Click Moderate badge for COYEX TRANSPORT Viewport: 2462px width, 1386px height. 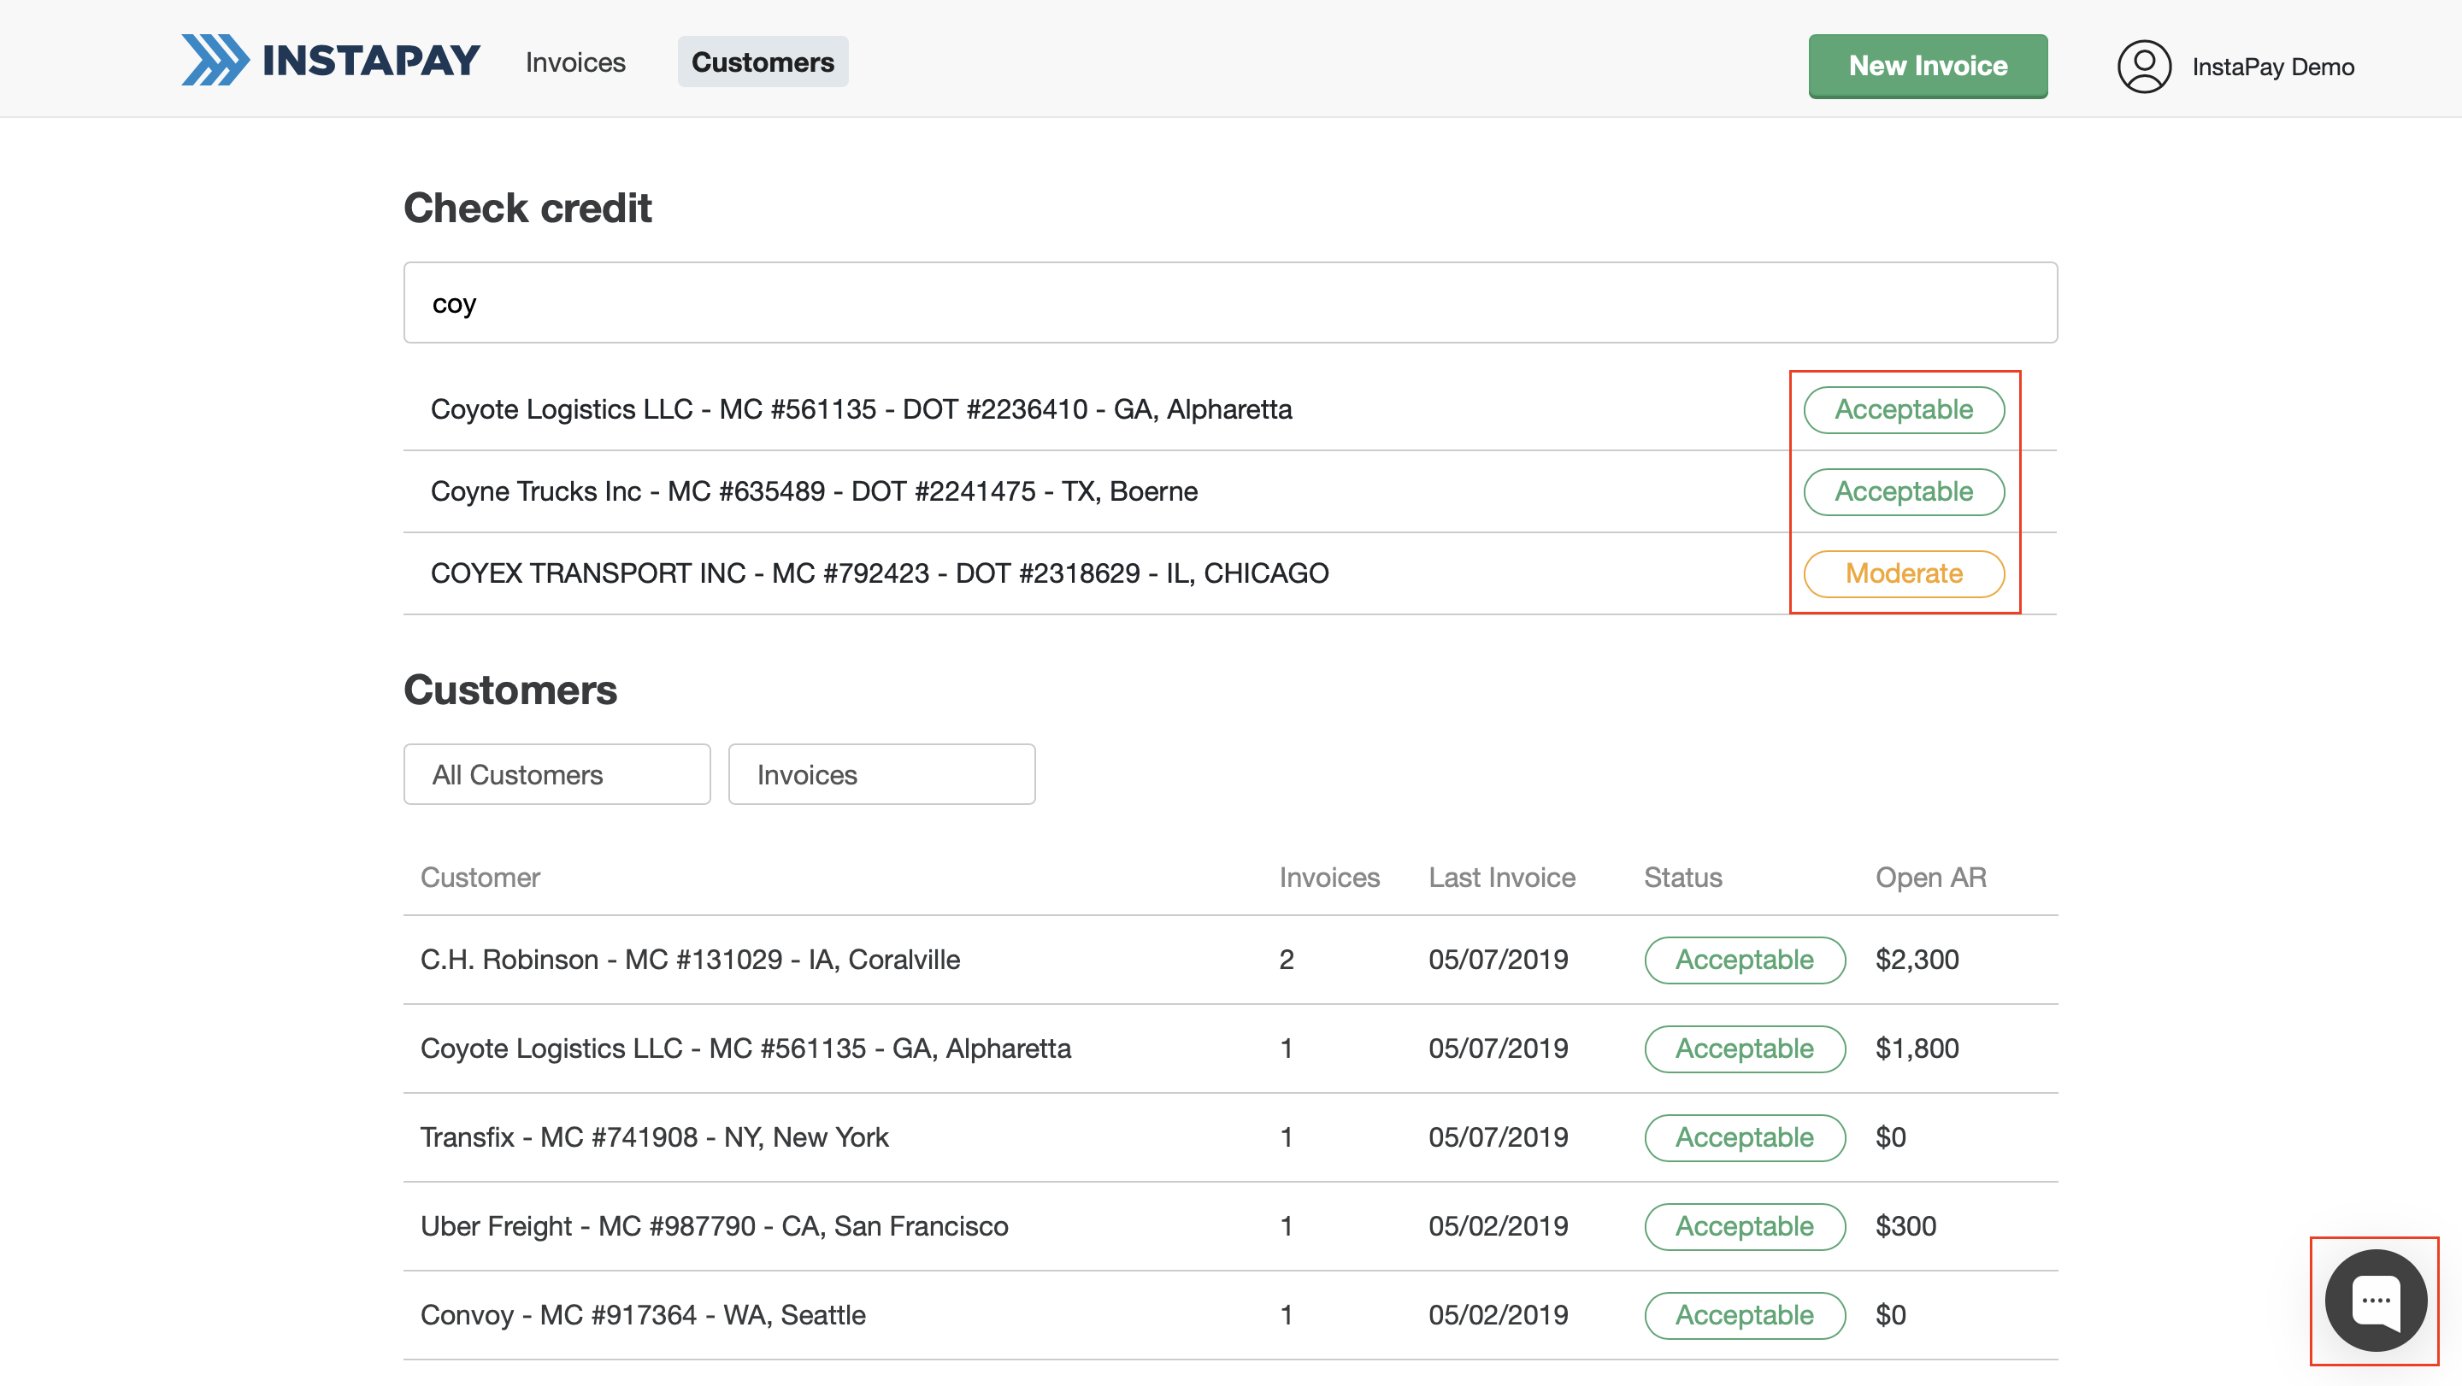tap(1904, 573)
